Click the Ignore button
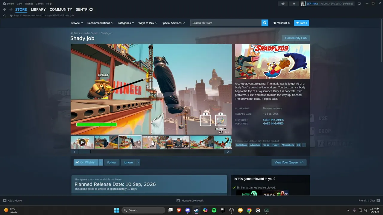Screen dimensions: 383x215 (x=128, y=162)
